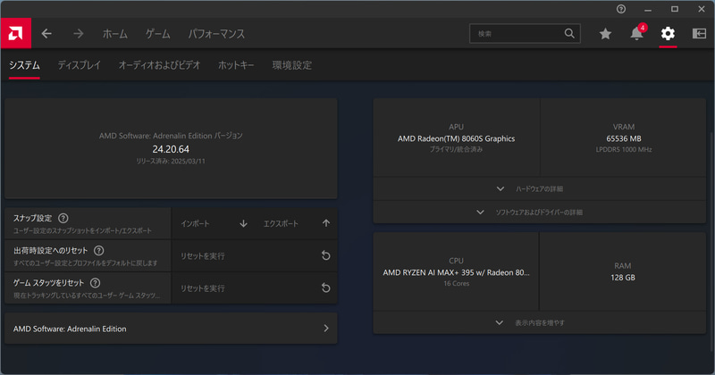Switch to the ホットキー tab
The width and height of the screenshot is (715, 375).
coord(236,65)
